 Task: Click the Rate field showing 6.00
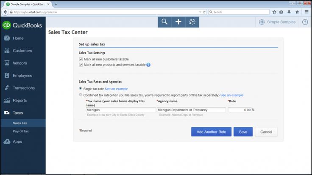click(240, 110)
